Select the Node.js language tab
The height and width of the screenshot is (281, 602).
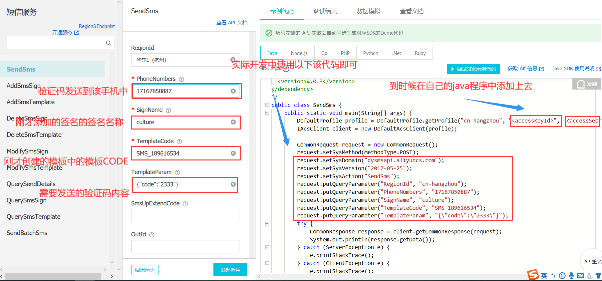click(x=299, y=53)
